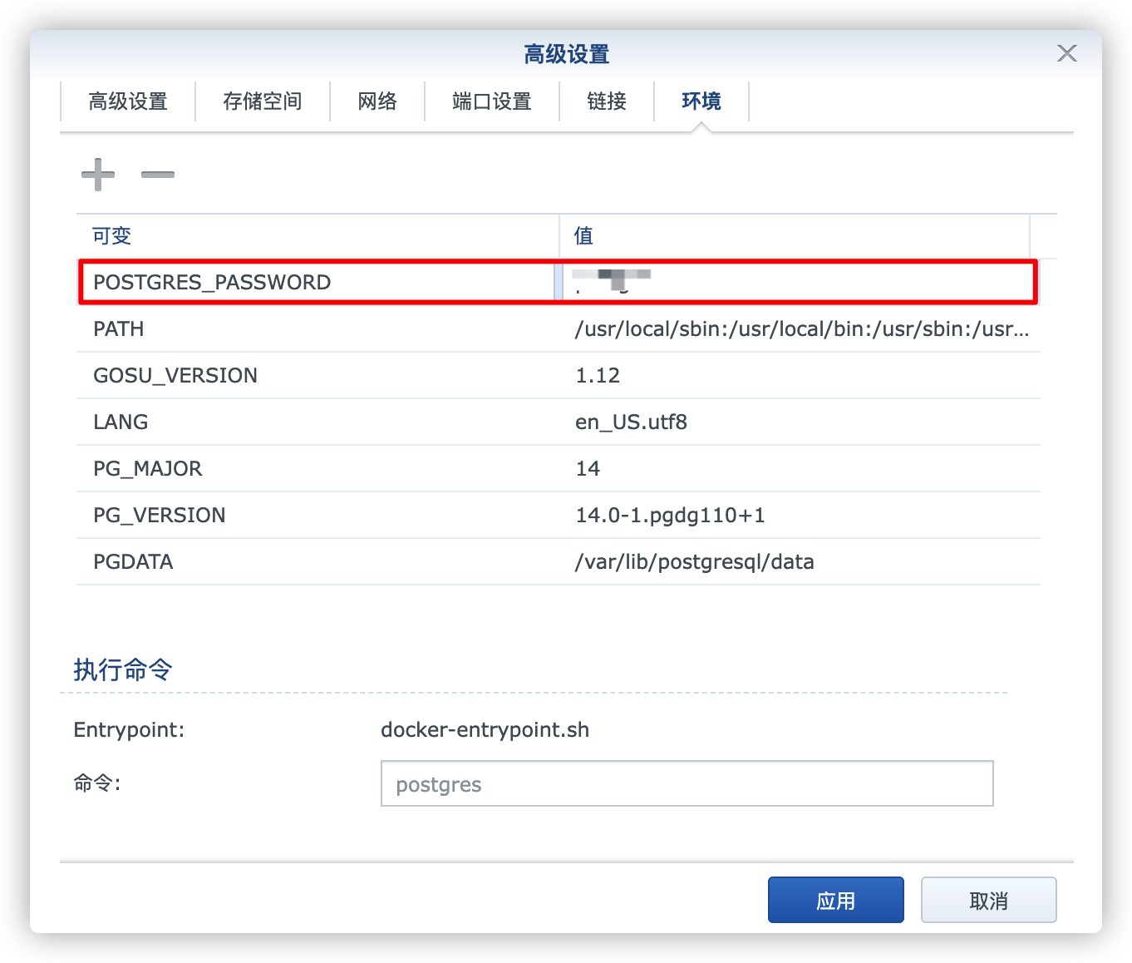This screenshot has height=963, width=1132.
Task: Click the value en_US.utf8
Action: pyautogui.click(x=631, y=422)
